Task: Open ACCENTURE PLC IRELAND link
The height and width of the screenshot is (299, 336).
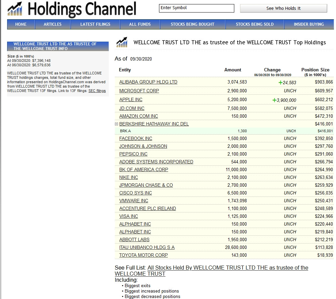Action: tap(147, 209)
